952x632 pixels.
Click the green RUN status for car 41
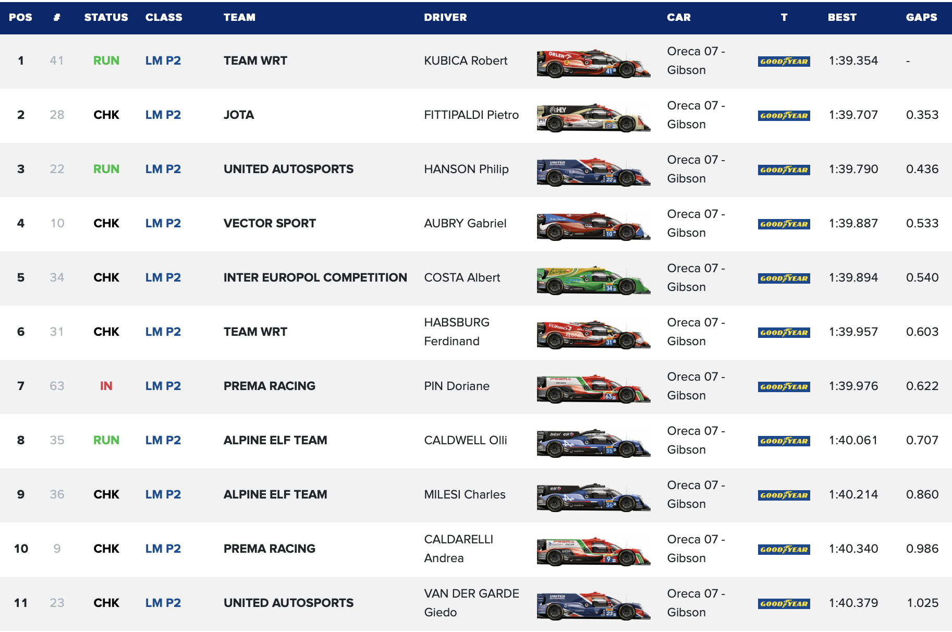[x=106, y=60]
